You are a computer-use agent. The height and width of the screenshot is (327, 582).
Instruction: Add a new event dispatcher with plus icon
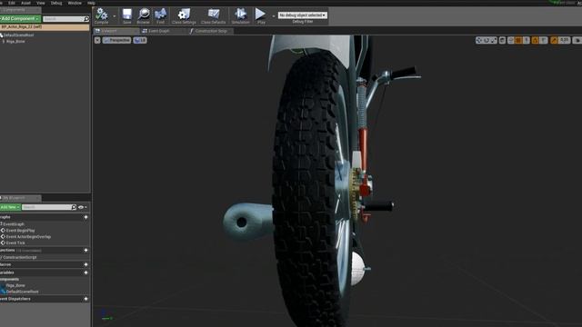tap(85, 299)
